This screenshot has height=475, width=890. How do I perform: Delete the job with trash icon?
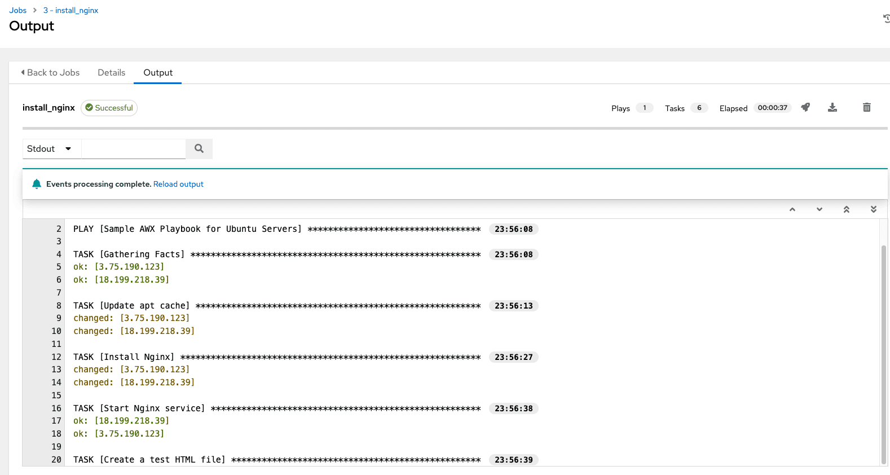coord(867,107)
